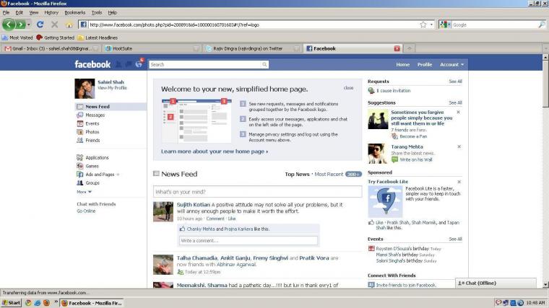Open Firefox Bookmarks menu
Image resolution: width=549 pixels, height=308 pixels.
(x=75, y=12)
